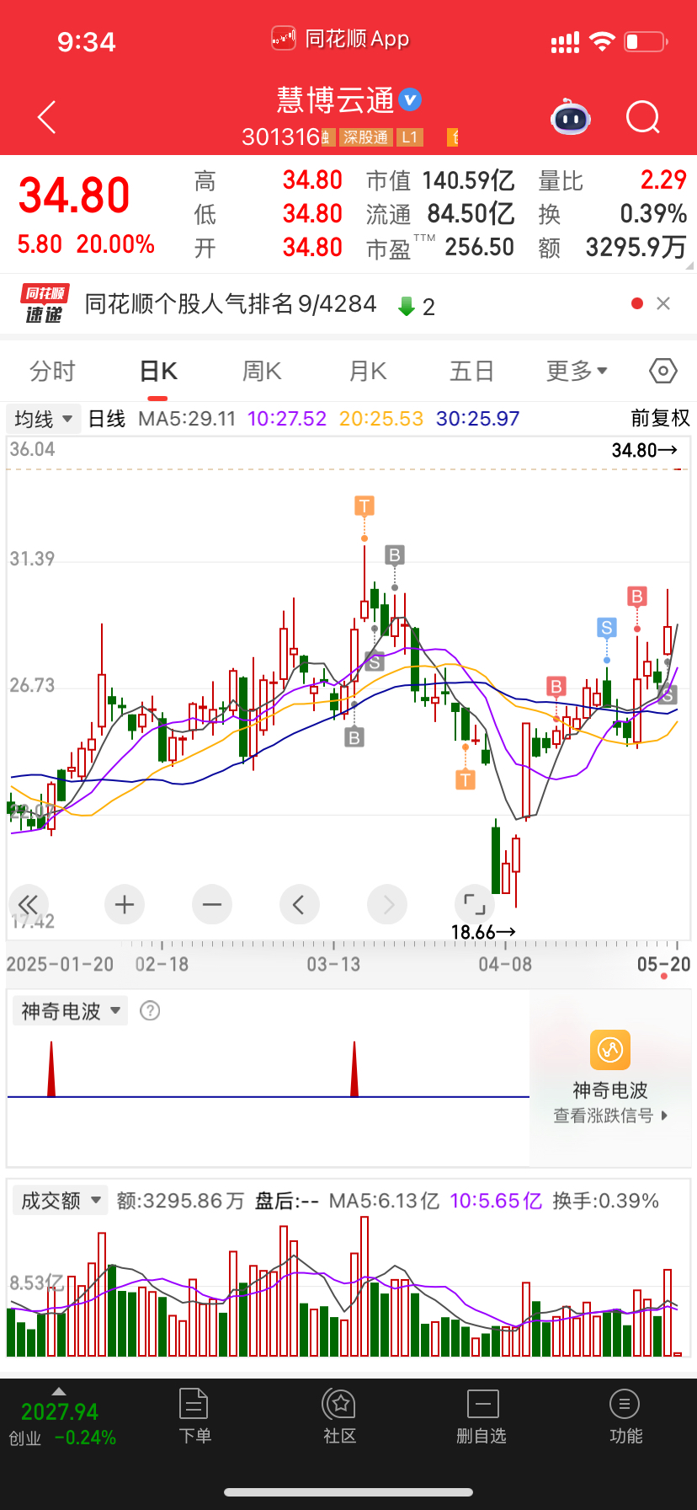
Task: Tap the L1 level tag
Action: point(410,137)
